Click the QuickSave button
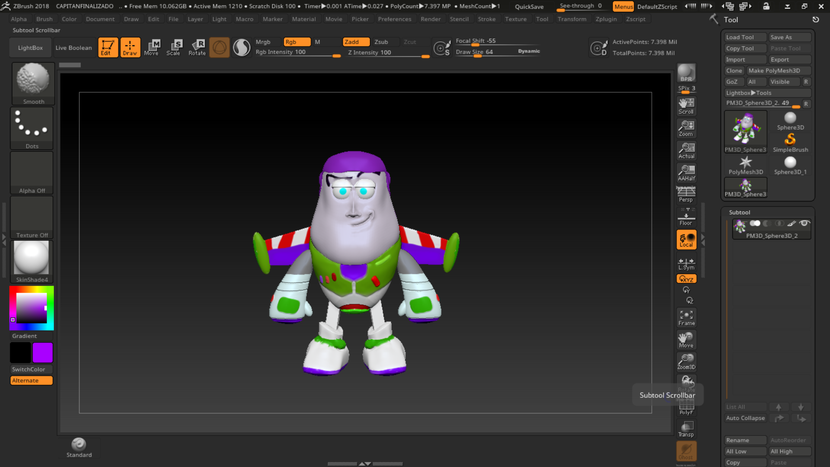The width and height of the screenshot is (830, 467). (529, 6)
